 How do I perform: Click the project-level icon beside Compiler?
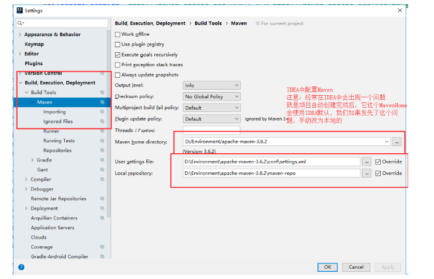coord(102,179)
